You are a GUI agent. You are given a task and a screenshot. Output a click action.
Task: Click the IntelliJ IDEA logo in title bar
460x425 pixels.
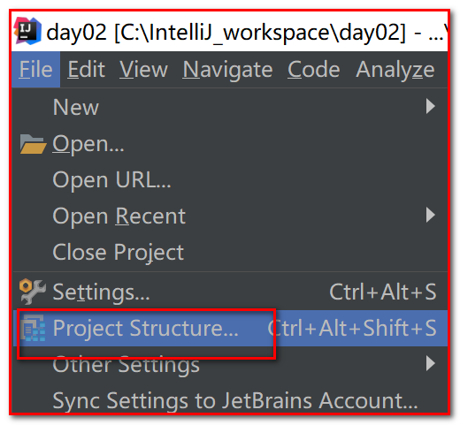click(27, 31)
